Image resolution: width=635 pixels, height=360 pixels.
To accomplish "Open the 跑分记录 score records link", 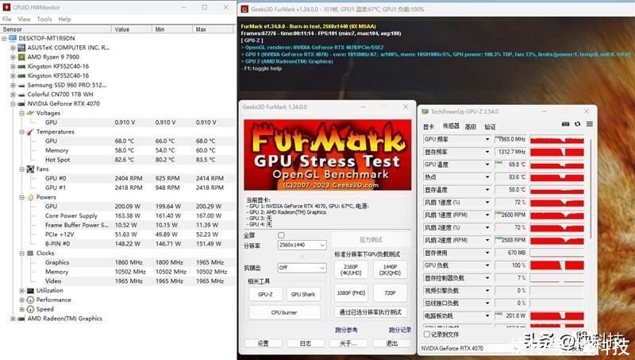I will coord(400,330).
